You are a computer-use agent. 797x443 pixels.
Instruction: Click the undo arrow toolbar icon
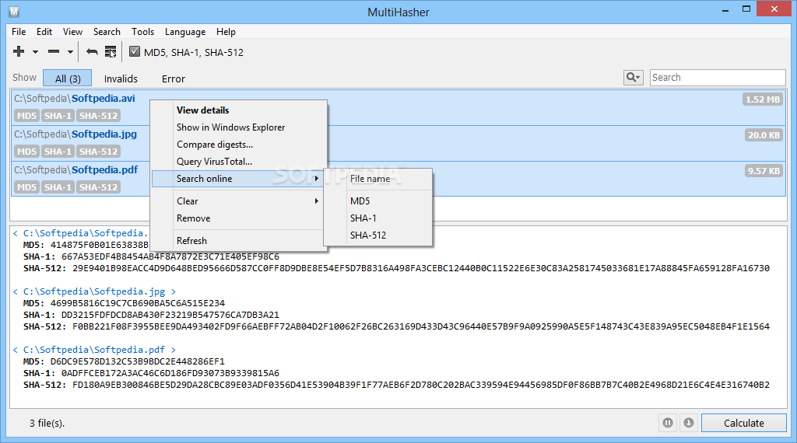click(x=92, y=52)
